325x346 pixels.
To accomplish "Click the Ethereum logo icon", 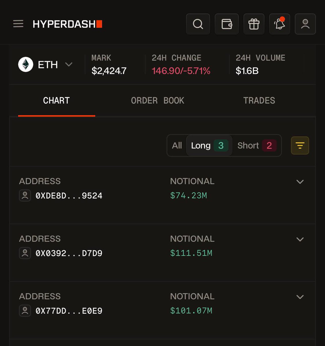I will 26,64.
